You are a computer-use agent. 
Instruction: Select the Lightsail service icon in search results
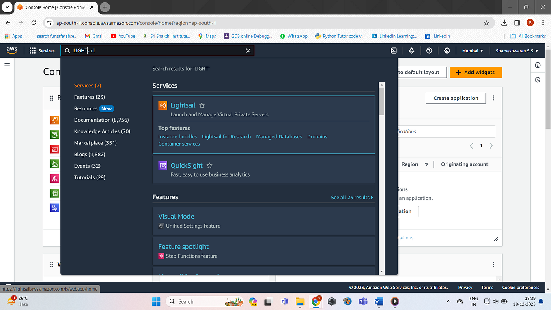point(163,105)
